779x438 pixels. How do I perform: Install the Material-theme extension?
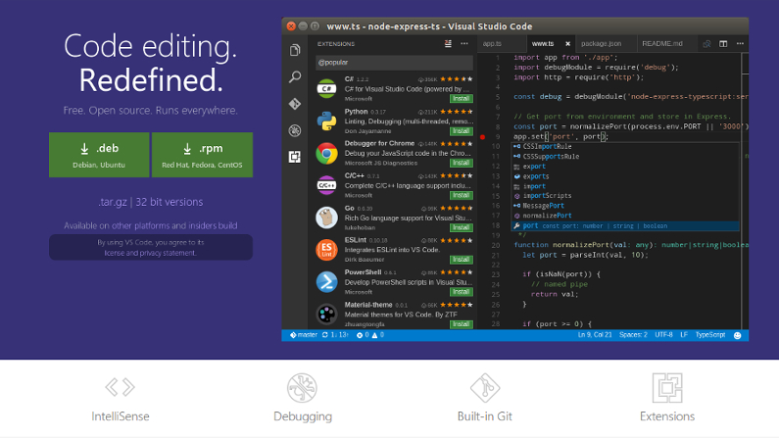[462, 324]
